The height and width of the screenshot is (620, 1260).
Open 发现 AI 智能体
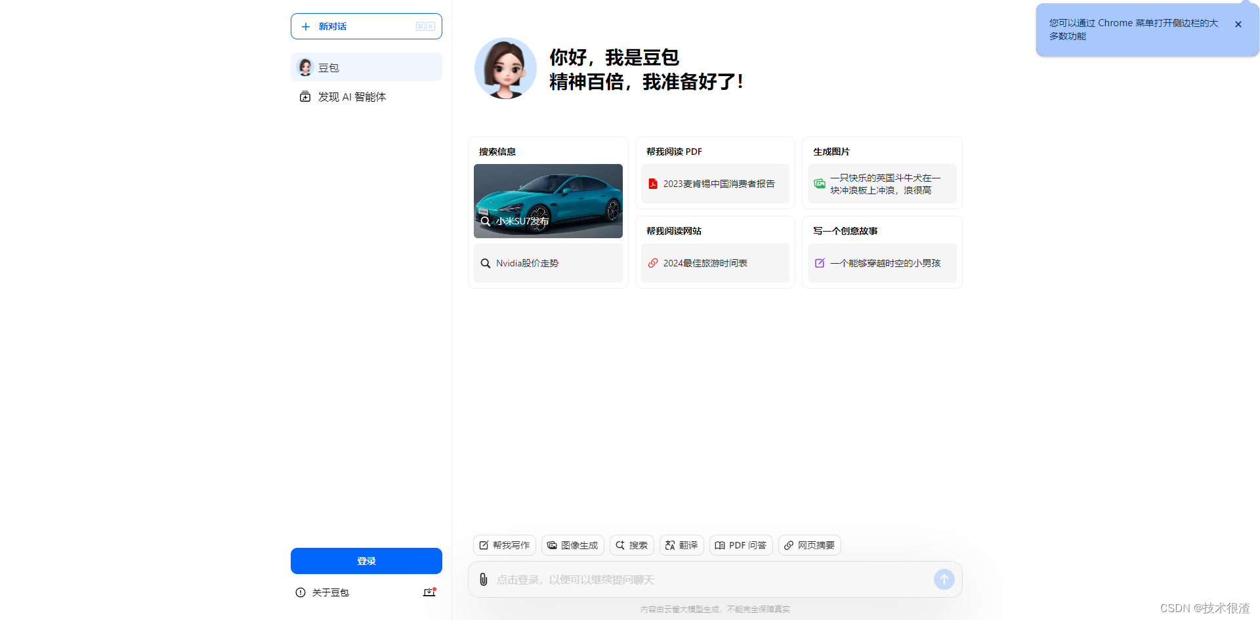366,97
